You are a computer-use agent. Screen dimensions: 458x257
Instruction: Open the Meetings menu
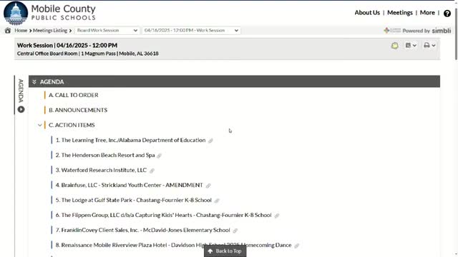[x=399, y=13]
